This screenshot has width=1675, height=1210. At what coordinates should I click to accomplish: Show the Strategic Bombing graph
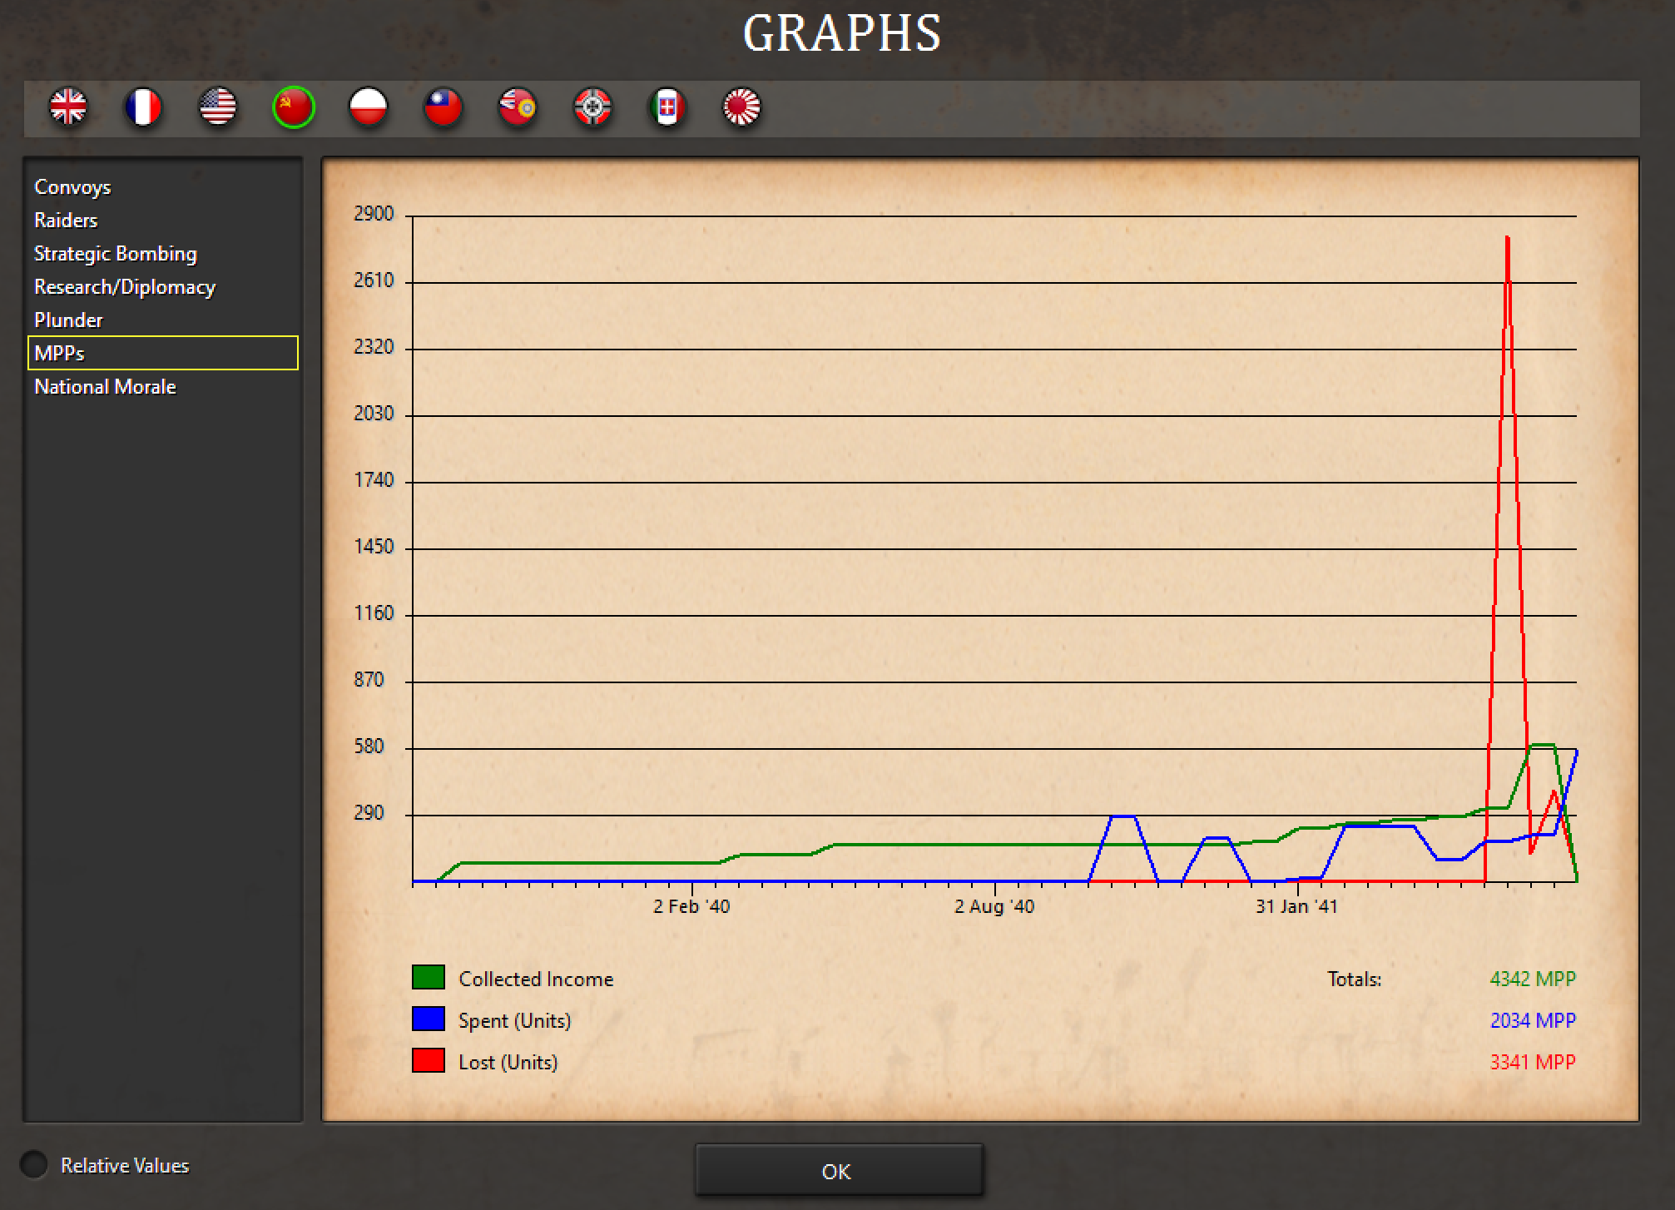[x=163, y=254]
